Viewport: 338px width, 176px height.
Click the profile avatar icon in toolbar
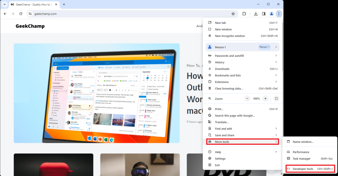(x=271, y=14)
